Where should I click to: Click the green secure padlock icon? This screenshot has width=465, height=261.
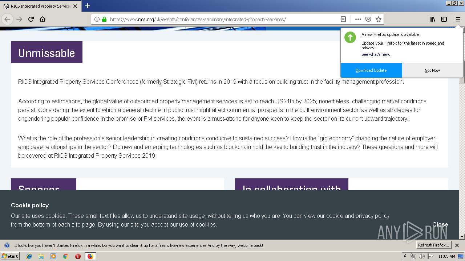coord(104,19)
